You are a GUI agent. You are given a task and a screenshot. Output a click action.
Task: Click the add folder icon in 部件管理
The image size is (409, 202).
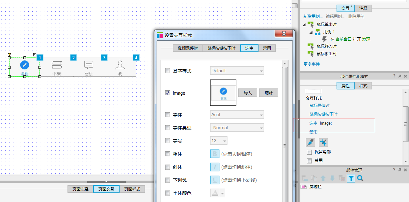coord(305,178)
